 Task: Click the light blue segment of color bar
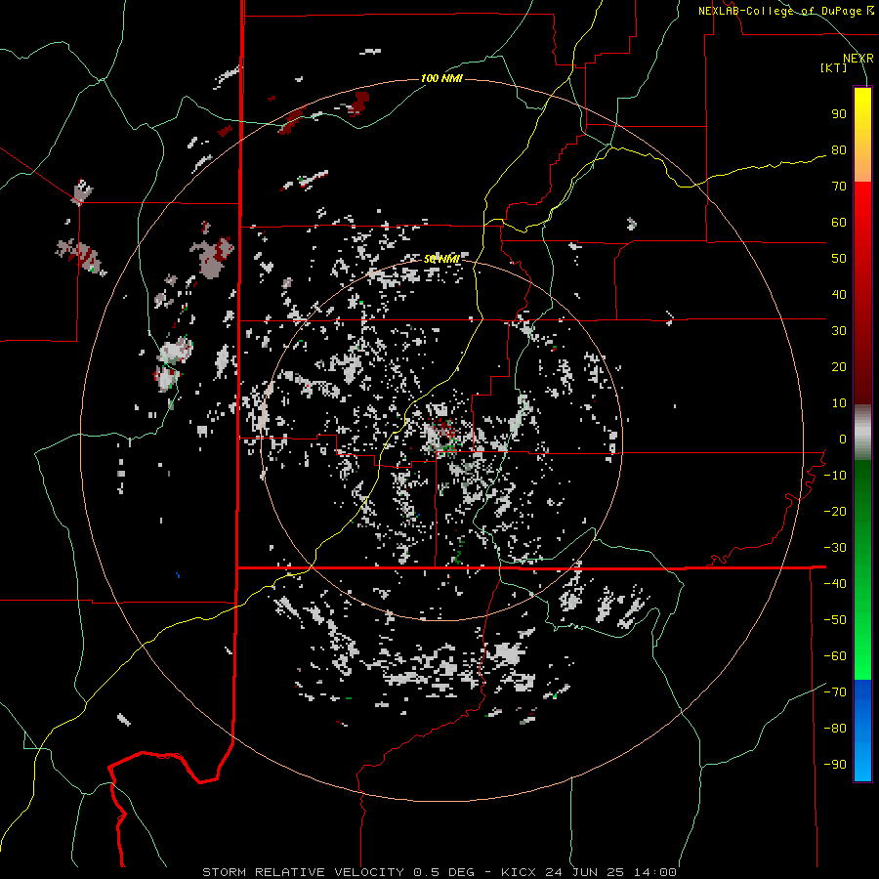click(x=862, y=760)
